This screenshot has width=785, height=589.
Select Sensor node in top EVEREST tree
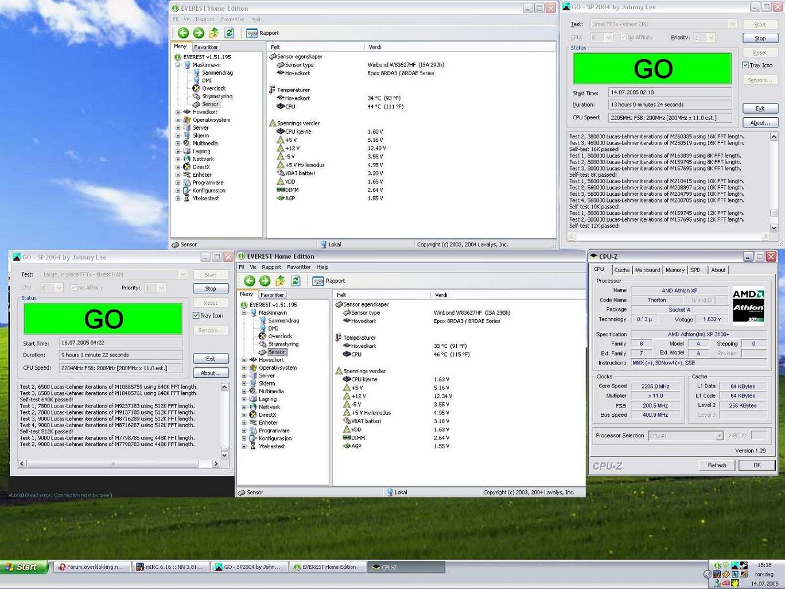(210, 104)
